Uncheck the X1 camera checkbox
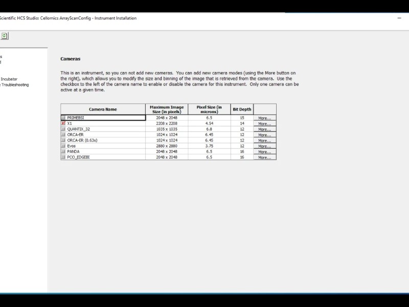The width and height of the screenshot is (409, 307). click(63, 123)
